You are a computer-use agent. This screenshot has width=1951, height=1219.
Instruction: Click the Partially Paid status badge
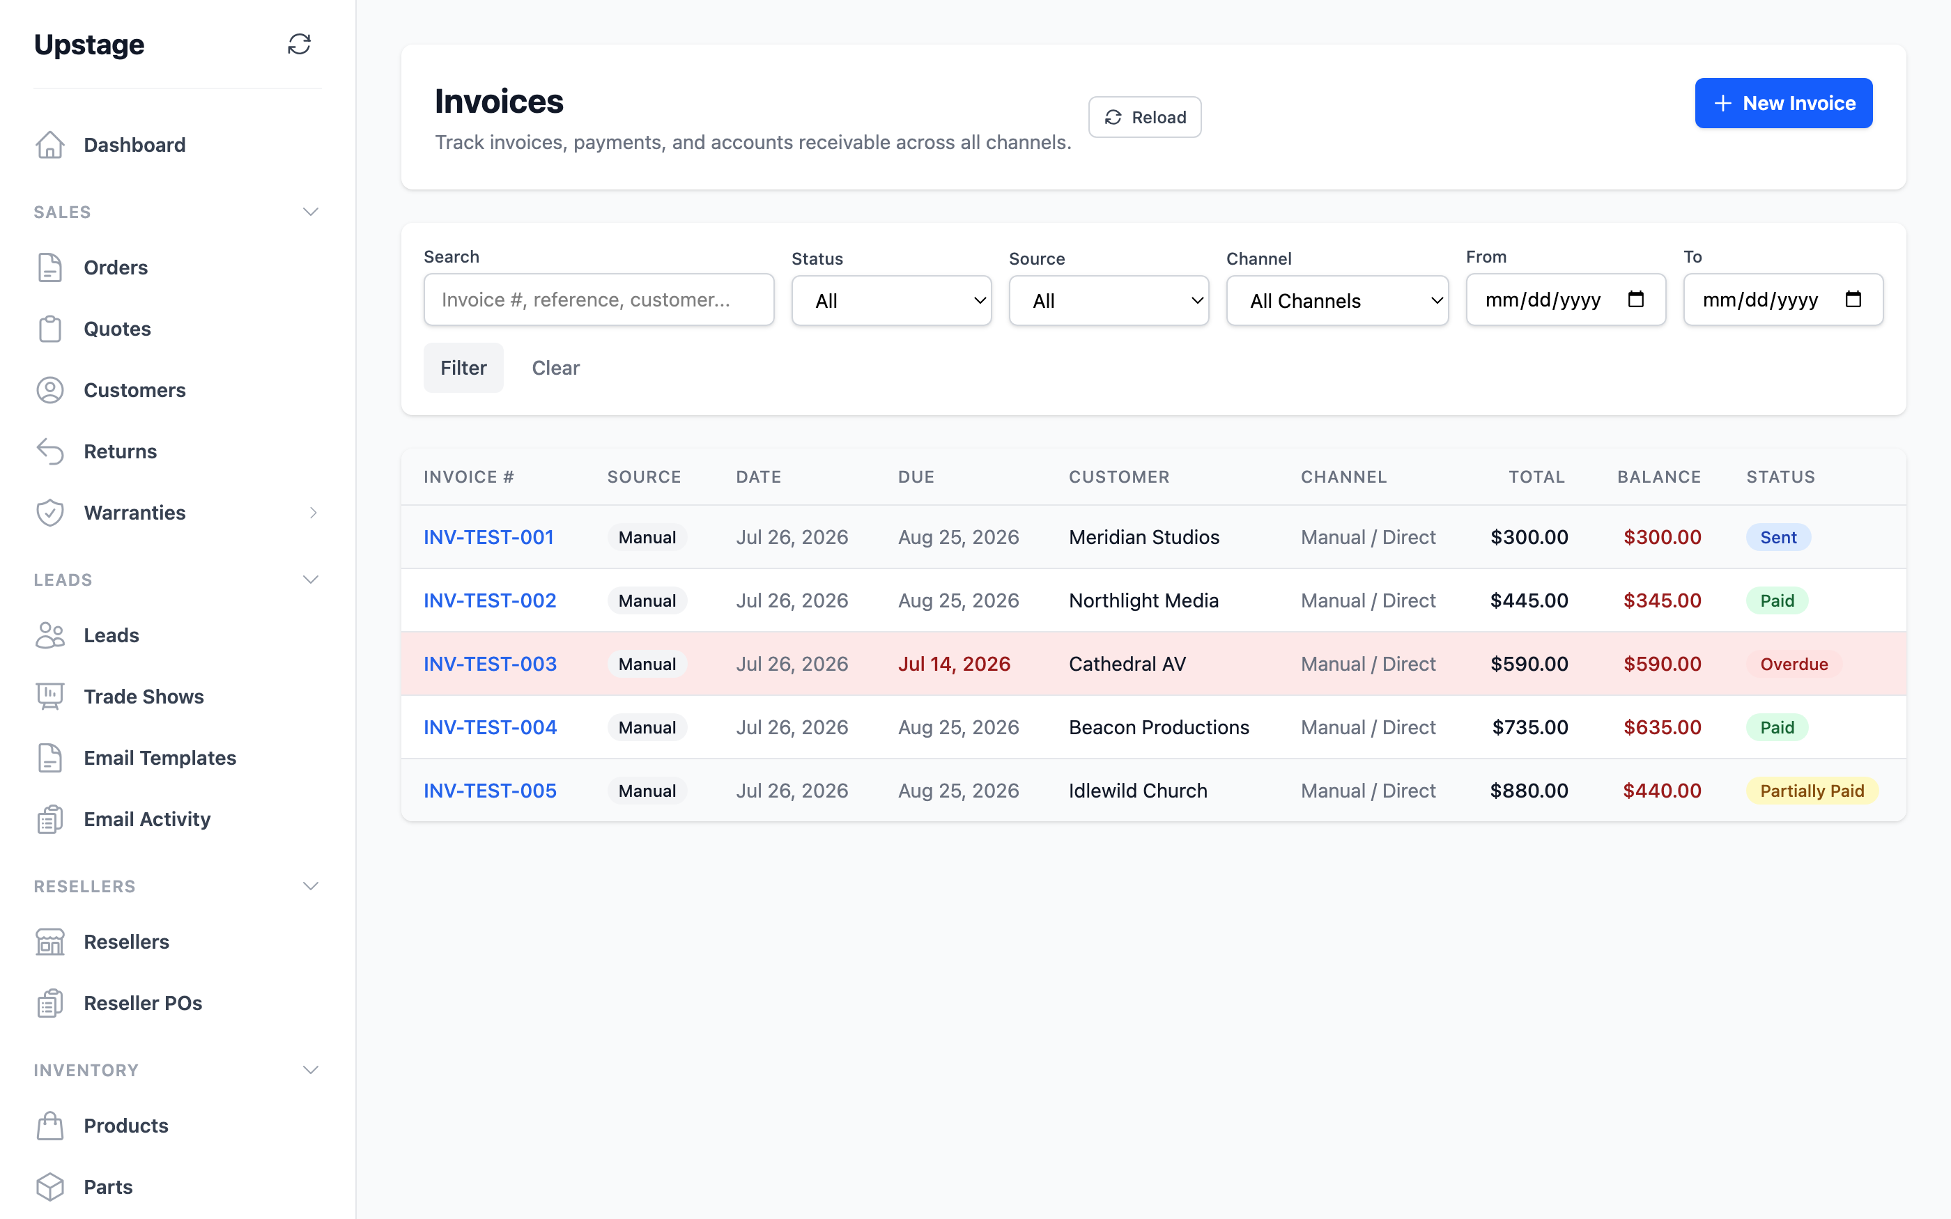(x=1812, y=791)
